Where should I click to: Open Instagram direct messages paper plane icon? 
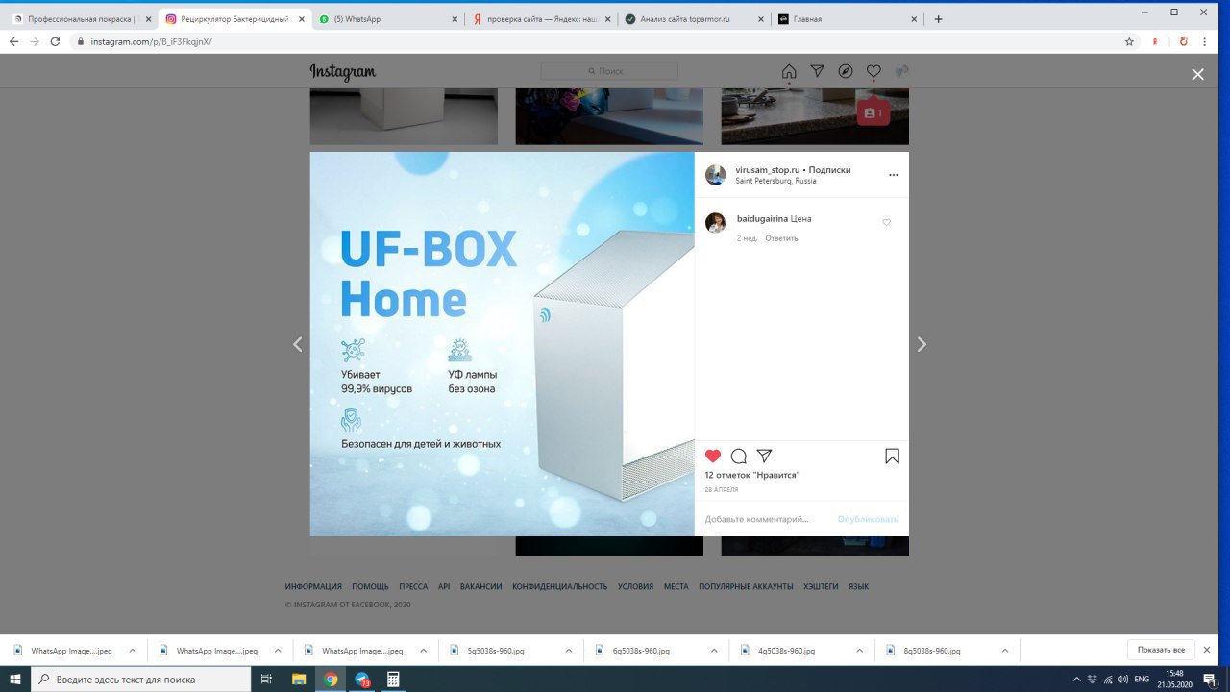[817, 71]
